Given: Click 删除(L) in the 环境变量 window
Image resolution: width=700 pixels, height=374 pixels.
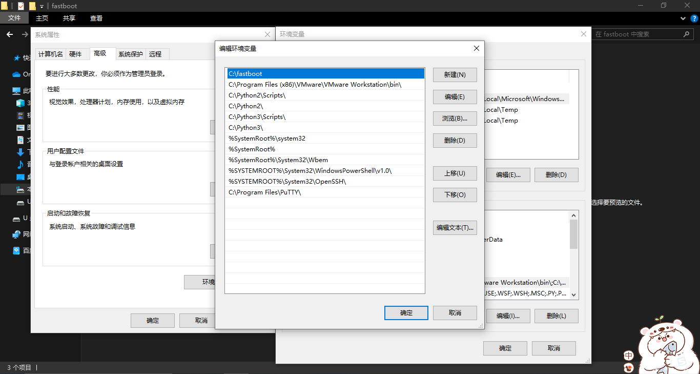Looking at the screenshot, I should (x=557, y=316).
